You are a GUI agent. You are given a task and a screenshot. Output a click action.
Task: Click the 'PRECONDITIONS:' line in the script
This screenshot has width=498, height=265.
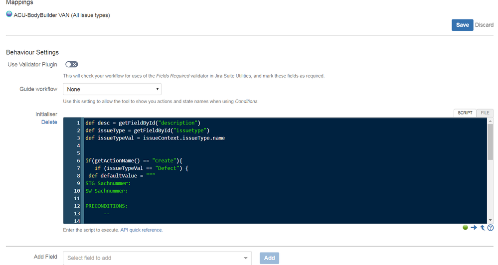(106, 206)
